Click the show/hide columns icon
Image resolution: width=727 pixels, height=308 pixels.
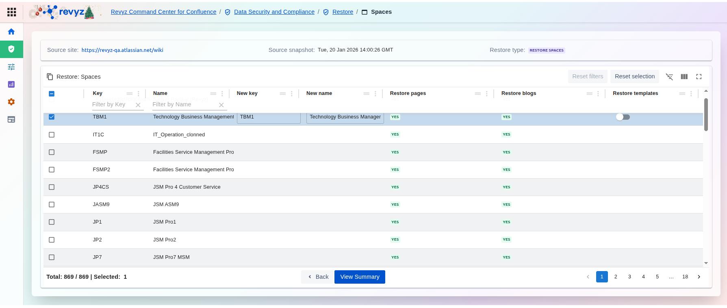(684, 77)
